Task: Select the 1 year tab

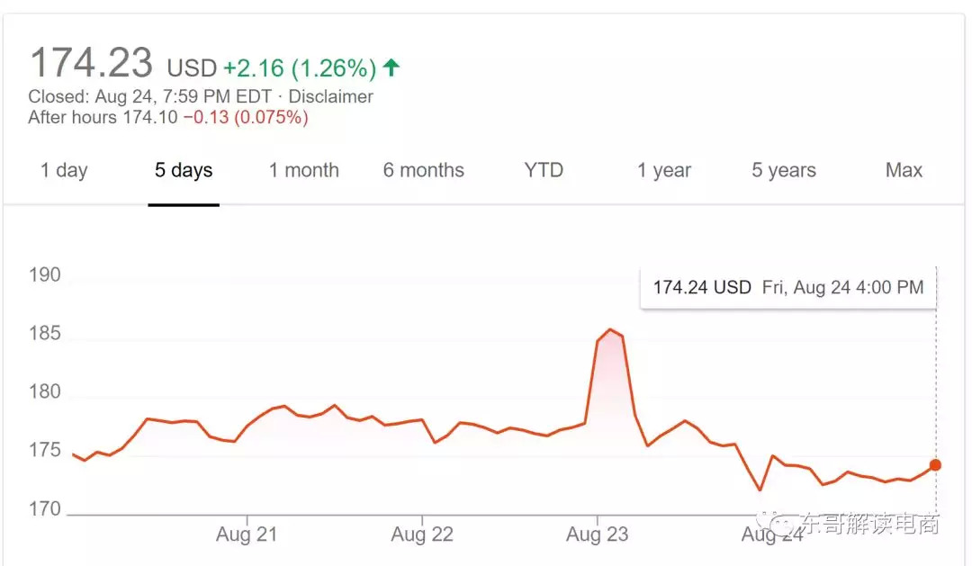Action: pyautogui.click(x=664, y=170)
